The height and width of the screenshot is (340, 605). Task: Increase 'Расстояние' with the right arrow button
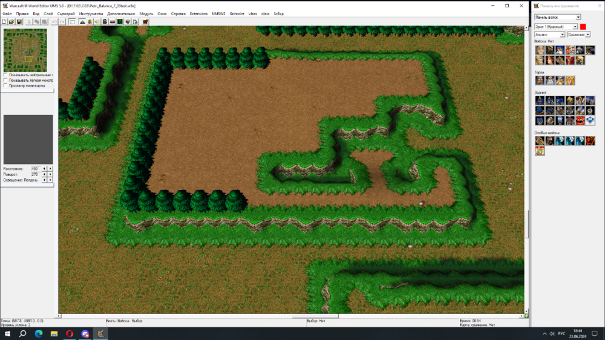coord(50,168)
